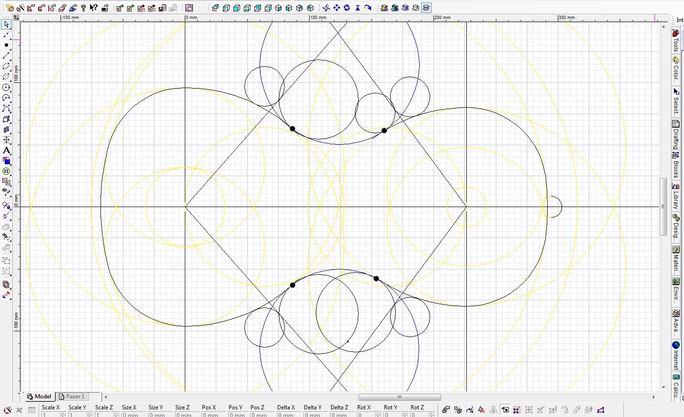The image size is (684, 417).
Task: Click the blue curved arrow view icon
Action: pyautogui.click(x=368, y=8)
